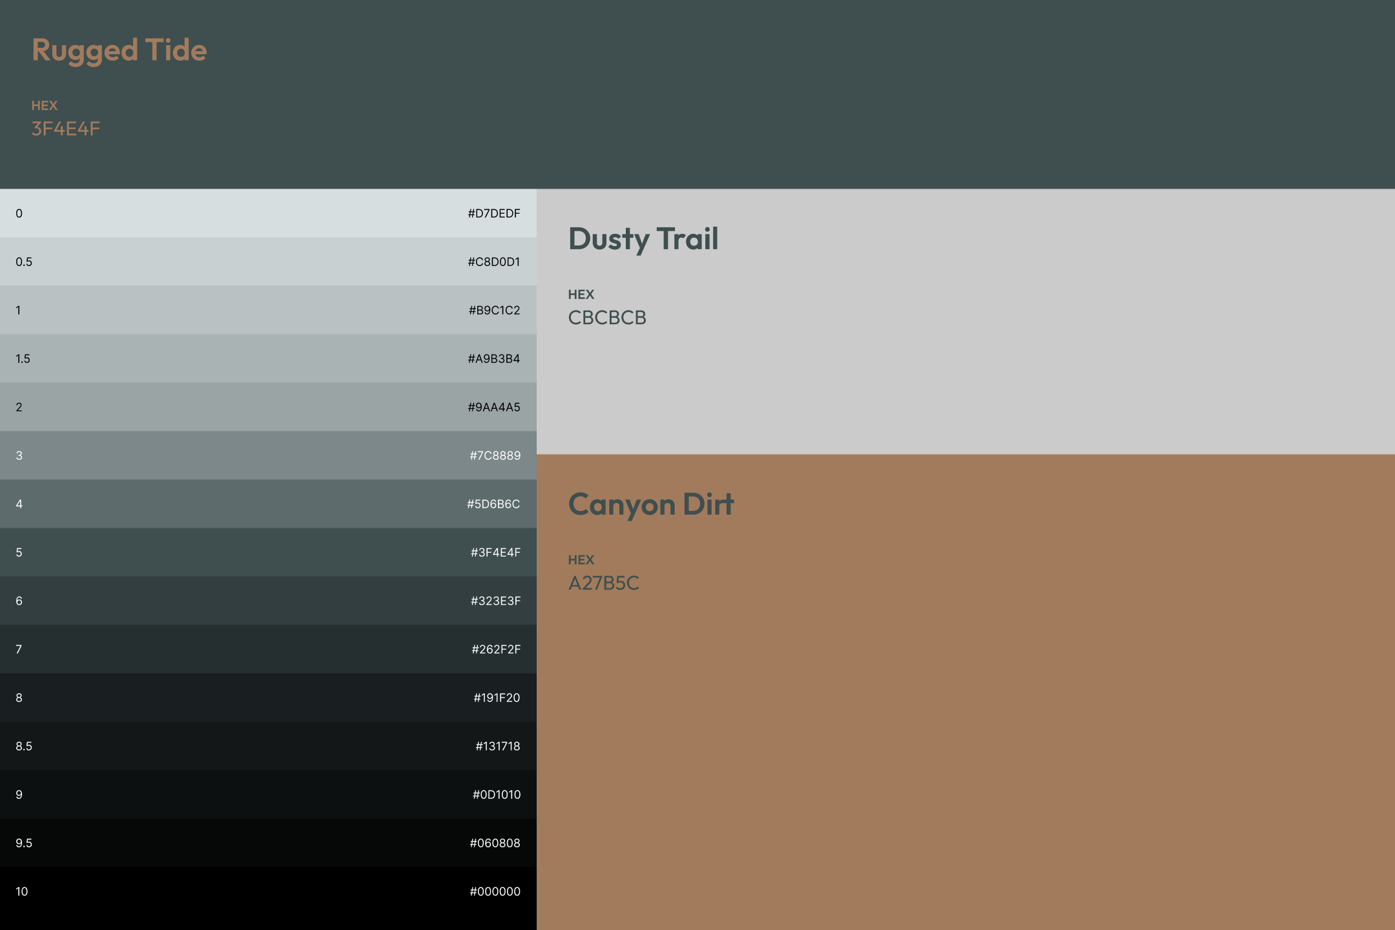Click the #B9C1C2 swatch row
Viewport: 1395px width, 930px height.
(268, 310)
